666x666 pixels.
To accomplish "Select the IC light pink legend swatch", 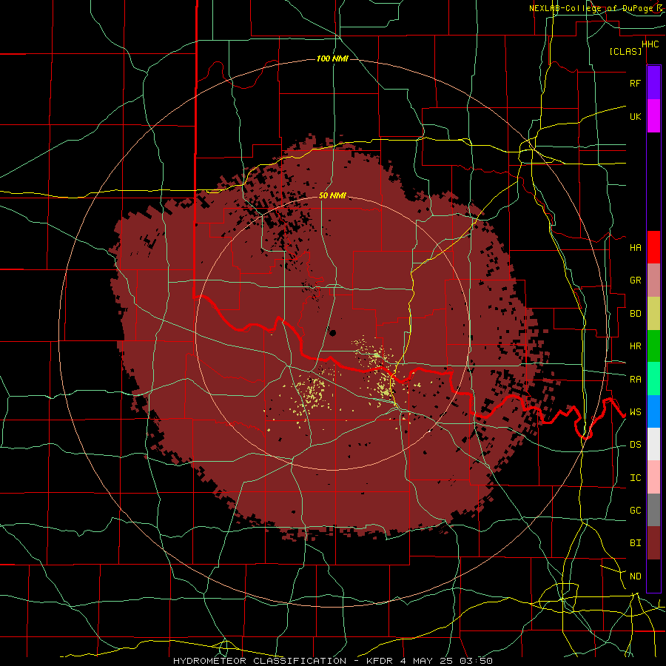I will tap(653, 477).
